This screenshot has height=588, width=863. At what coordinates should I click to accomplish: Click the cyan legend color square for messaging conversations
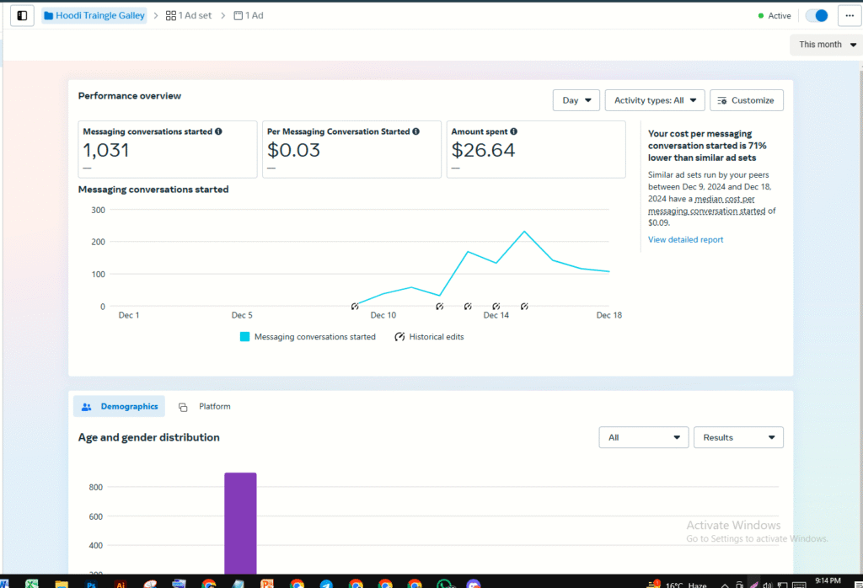point(244,336)
